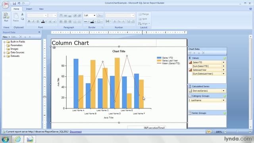This screenshot has height=143, width=254.
Task: Click the zoom out minus button
Action: point(225,131)
